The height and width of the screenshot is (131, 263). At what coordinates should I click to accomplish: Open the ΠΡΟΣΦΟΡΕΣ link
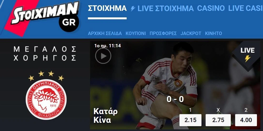(163, 34)
